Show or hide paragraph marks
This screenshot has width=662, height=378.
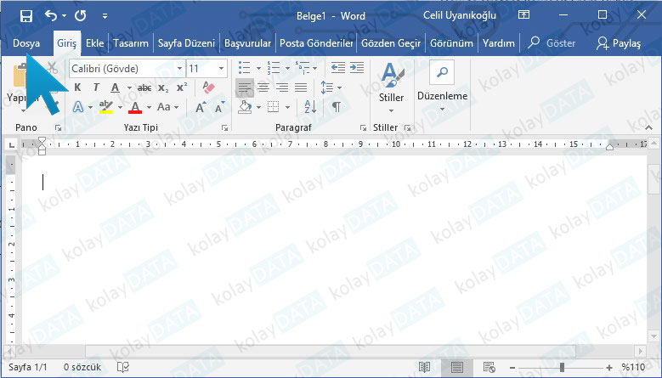(x=336, y=107)
